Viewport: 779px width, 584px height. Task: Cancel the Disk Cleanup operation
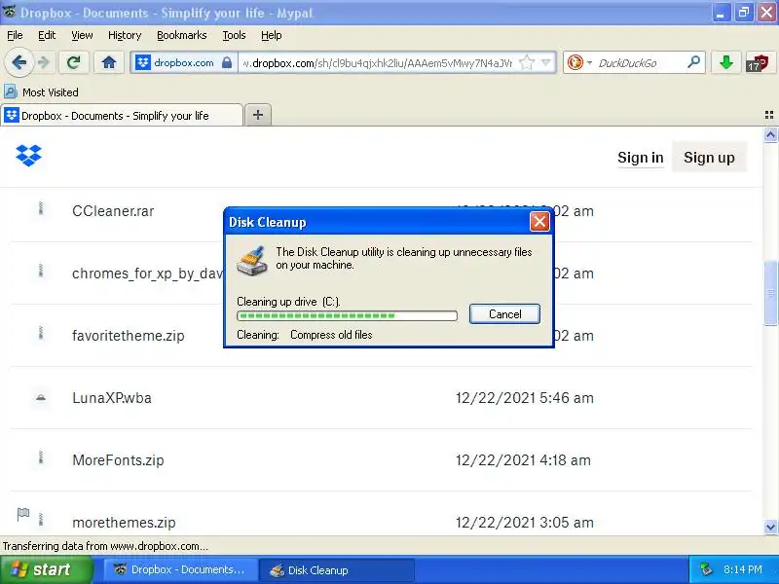(504, 313)
